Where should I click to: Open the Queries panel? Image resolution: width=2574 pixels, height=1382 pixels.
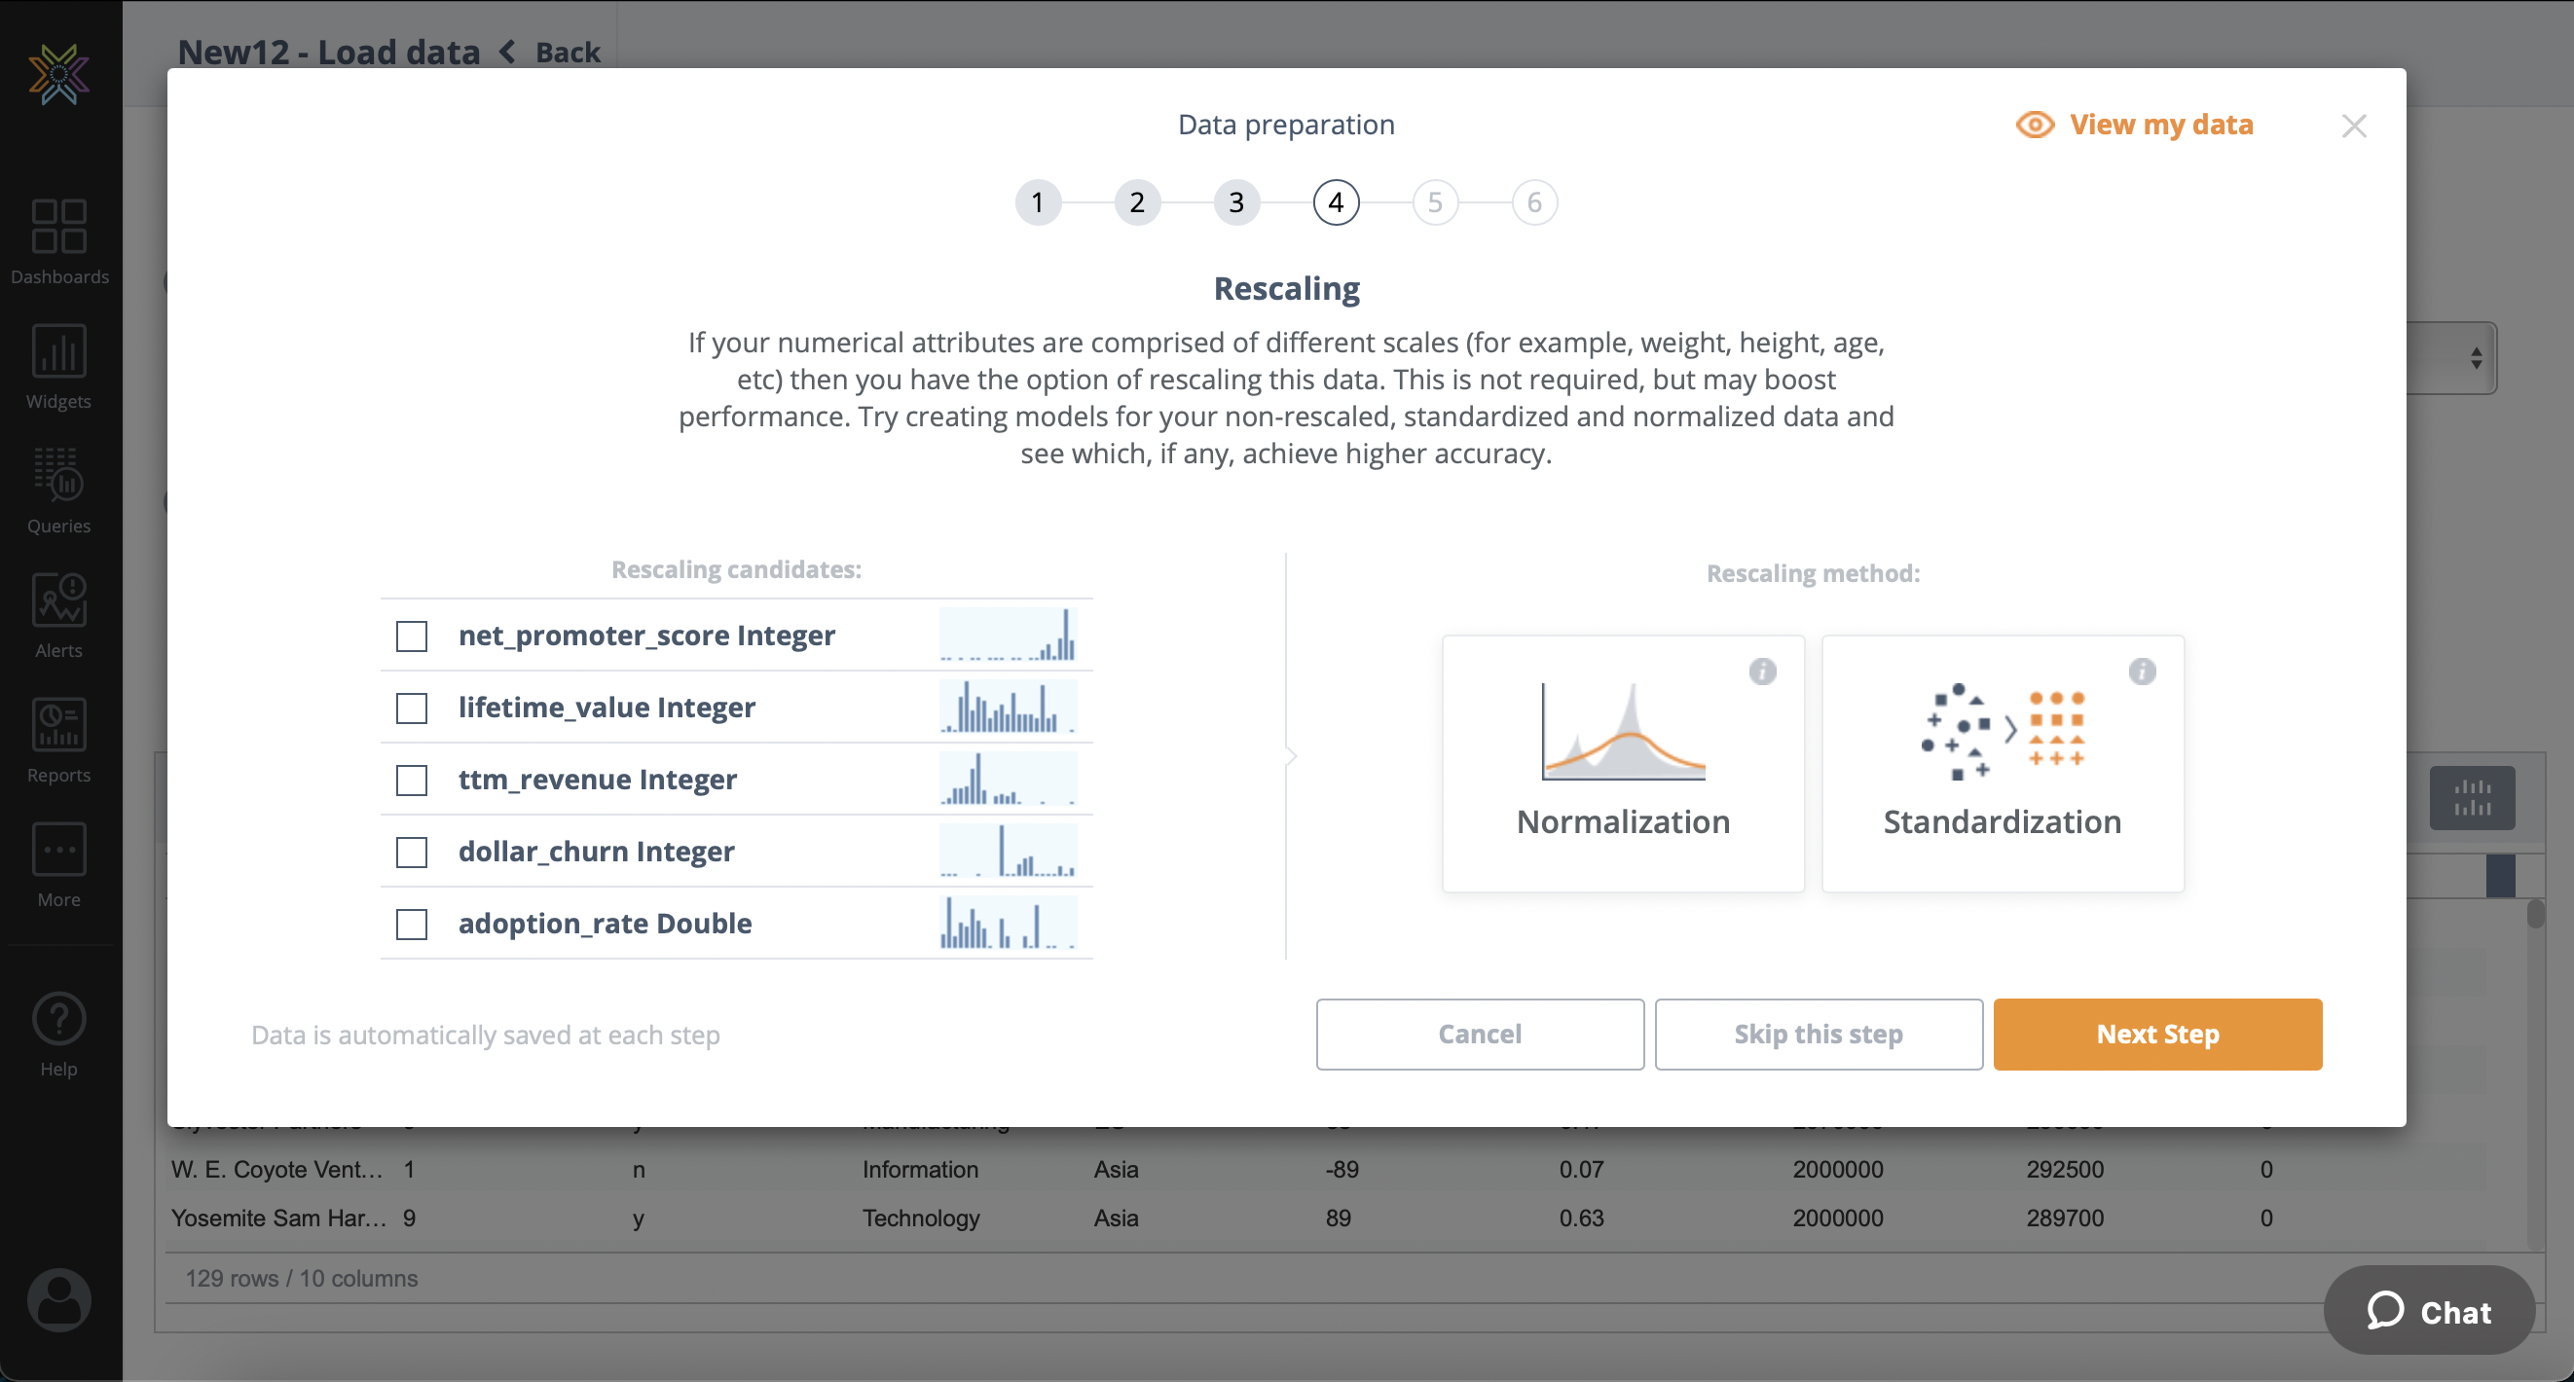point(58,490)
